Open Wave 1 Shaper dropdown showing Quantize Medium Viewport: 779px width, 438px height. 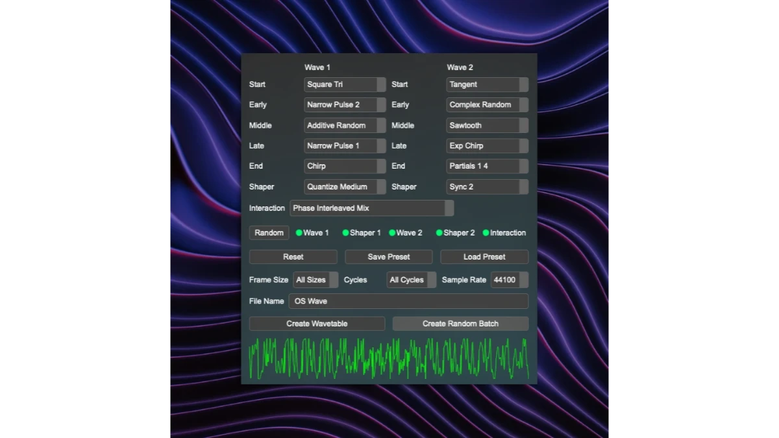[345, 187]
